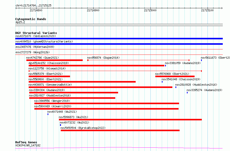Click the nsv2810928 (Huddleston2016) blue marker
This screenshot has height=151, width=230.
click(176, 87)
